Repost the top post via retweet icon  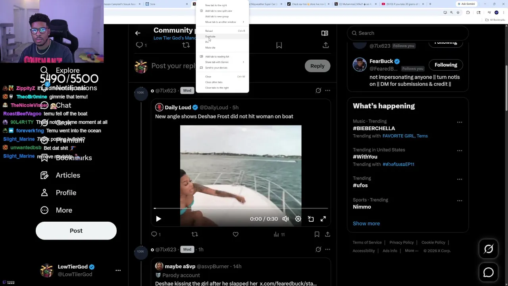(186, 45)
